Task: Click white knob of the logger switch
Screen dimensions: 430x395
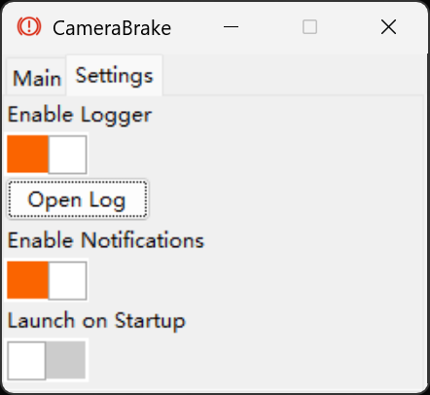Action: tap(67, 155)
